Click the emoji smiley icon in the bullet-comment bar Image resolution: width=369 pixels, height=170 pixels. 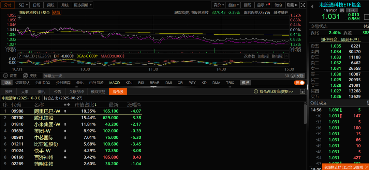pyautogui.click(x=292, y=76)
